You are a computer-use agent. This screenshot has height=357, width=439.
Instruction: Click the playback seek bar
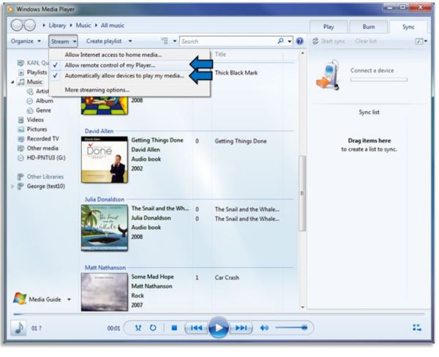click(x=219, y=314)
